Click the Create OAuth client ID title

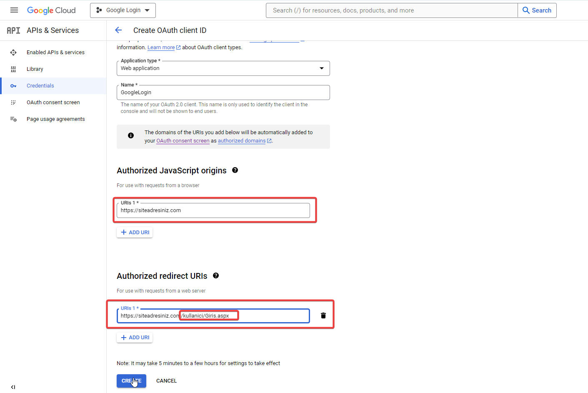(170, 30)
